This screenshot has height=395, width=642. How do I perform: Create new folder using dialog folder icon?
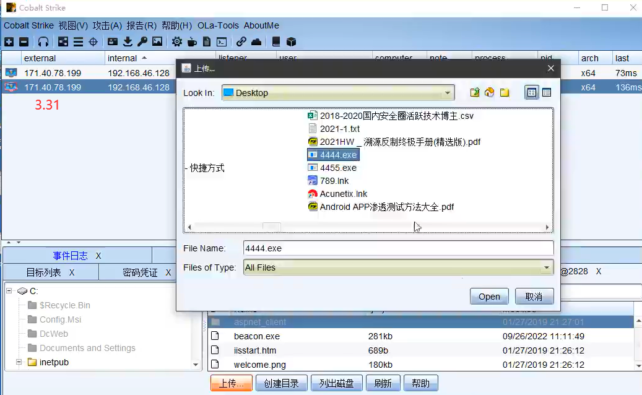tap(505, 93)
